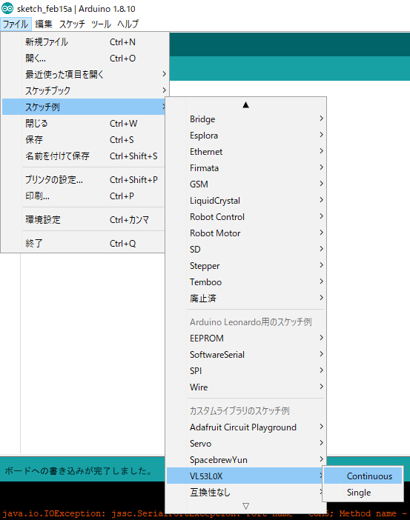410x520 pixels.
Task: Choose 開く... menu entry
Action: (83, 59)
